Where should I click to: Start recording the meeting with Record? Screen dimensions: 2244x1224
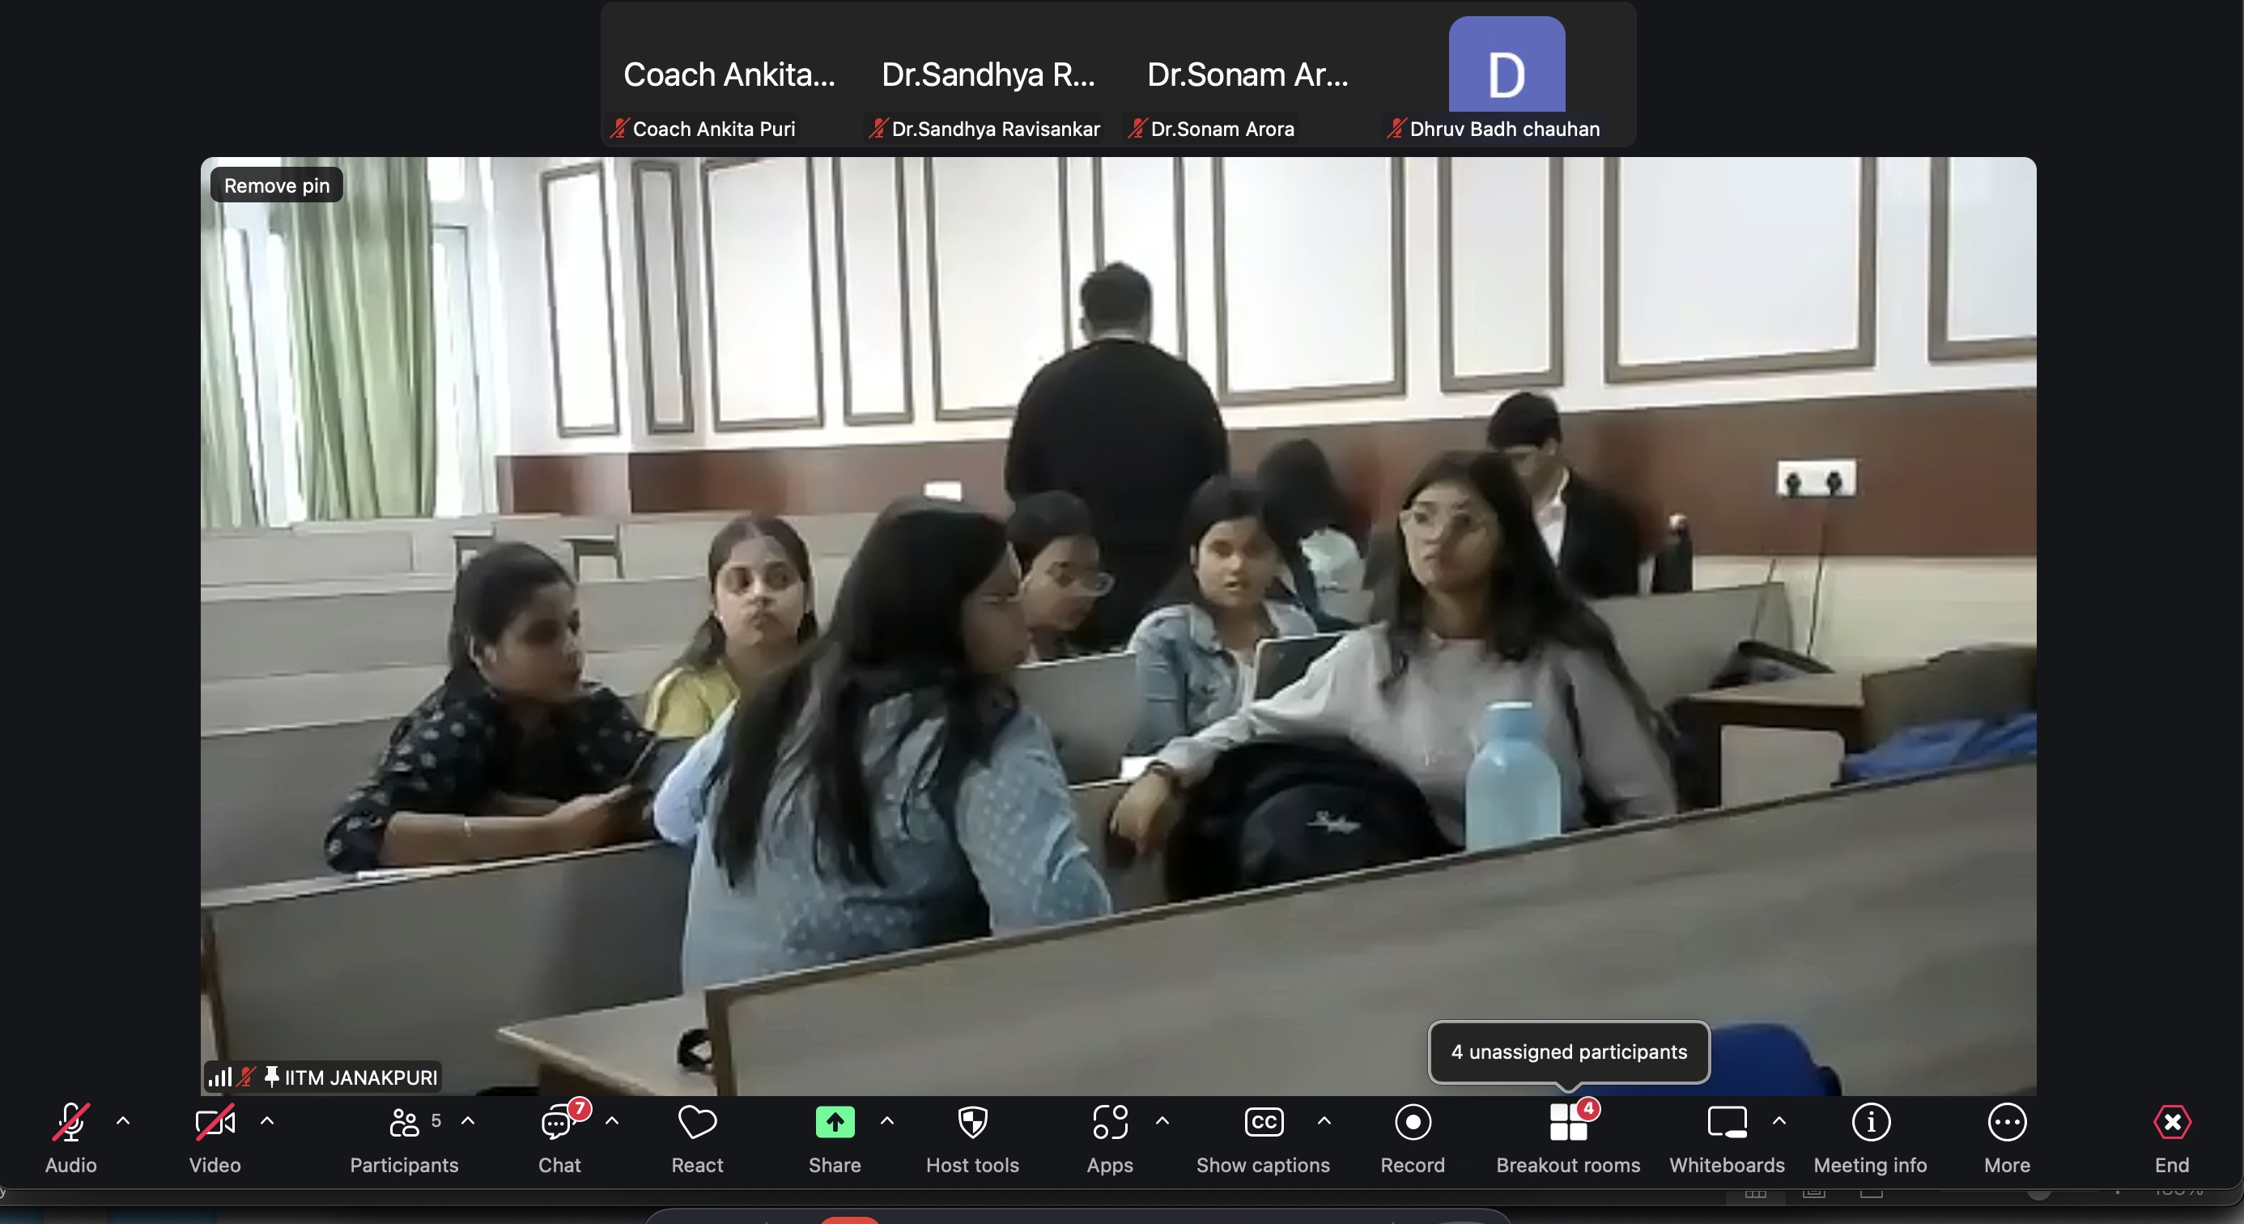[1412, 1123]
